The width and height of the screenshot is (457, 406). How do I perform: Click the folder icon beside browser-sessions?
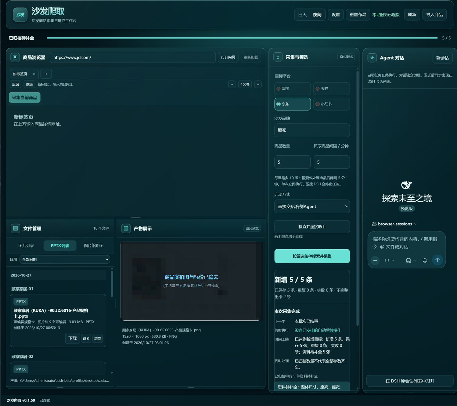[374, 224]
